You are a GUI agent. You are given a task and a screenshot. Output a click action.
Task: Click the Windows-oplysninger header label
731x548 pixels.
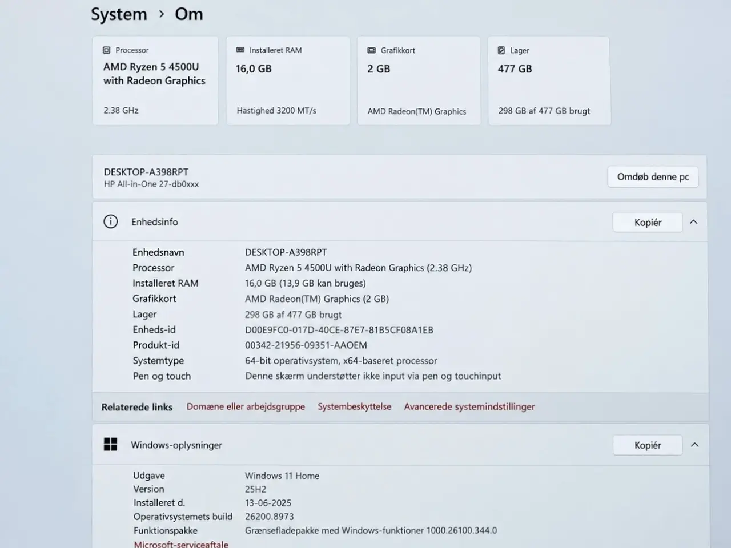[x=176, y=445]
